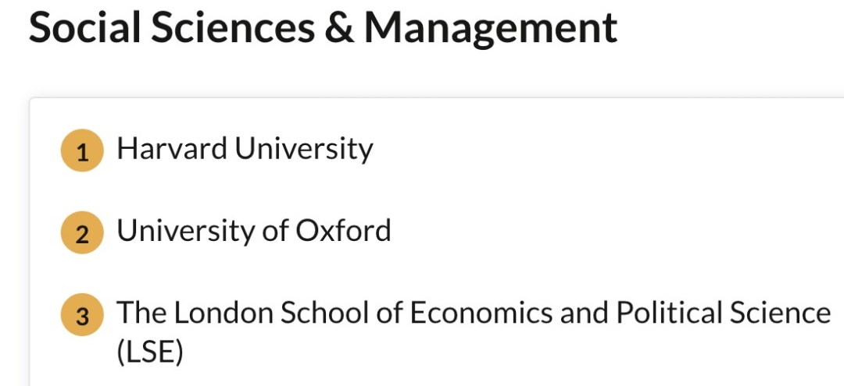
Task: Click the word University after Harvard
Action: point(303,149)
